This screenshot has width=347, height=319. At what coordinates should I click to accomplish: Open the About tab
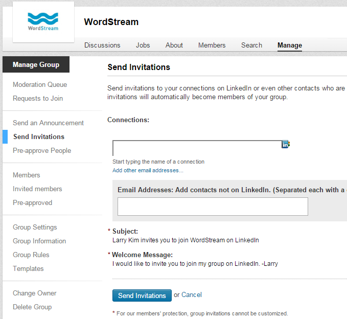tap(174, 45)
